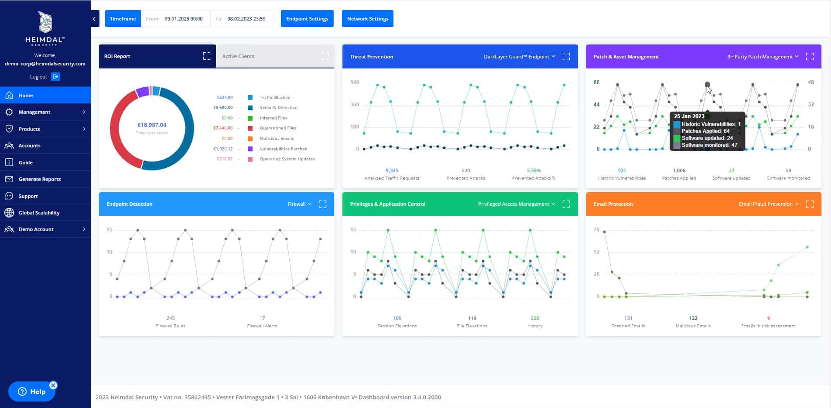Open Global Scalability from the sidebar

point(39,212)
